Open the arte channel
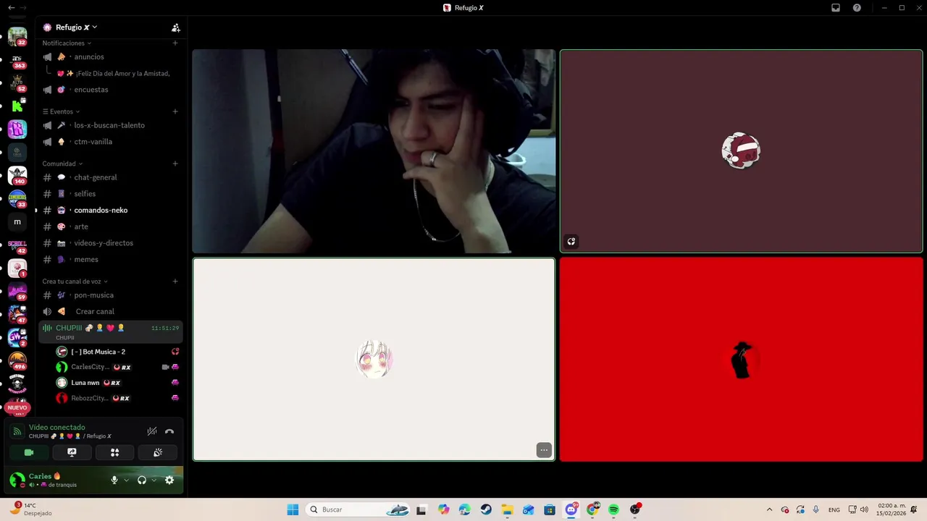 point(110,226)
